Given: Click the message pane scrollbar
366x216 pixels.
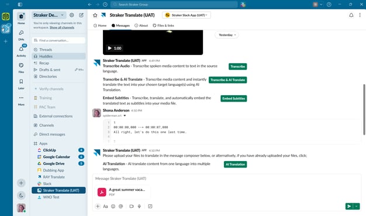Looking at the screenshot, I should [x=364, y=110].
